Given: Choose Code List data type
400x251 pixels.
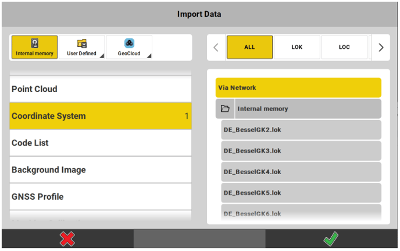Looking at the screenshot, I should tap(100, 143).
